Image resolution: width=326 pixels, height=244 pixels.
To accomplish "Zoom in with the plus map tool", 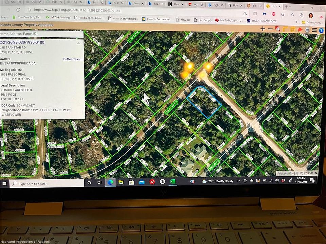I will click(x=262, y=29).
